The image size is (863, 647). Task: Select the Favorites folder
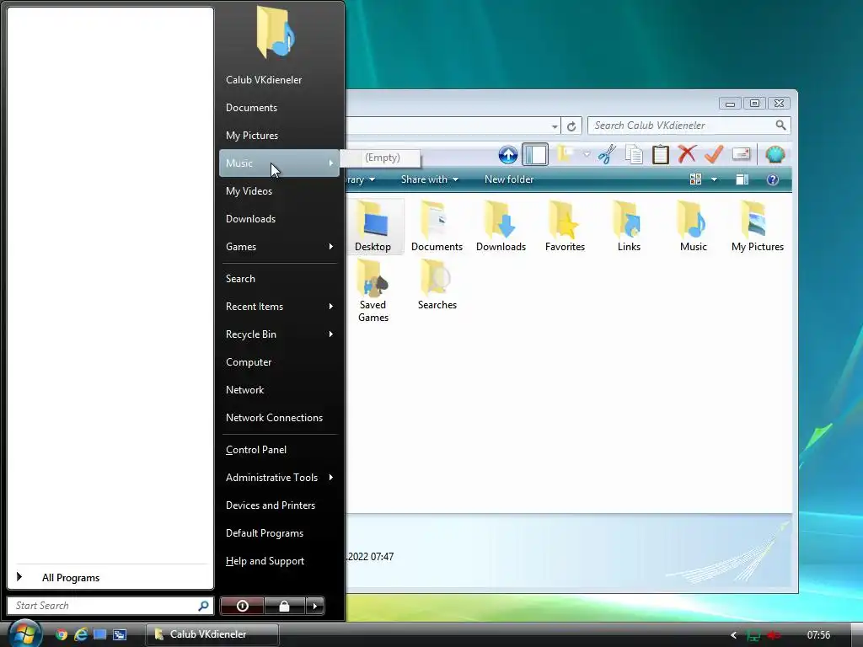pyautogui.click(x=565, y=227)
